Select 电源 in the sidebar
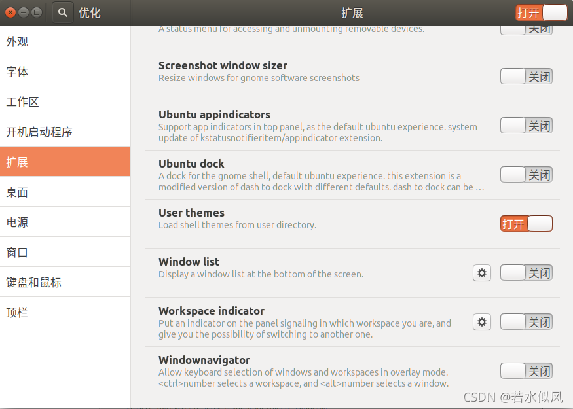 (x=65, y=222)
